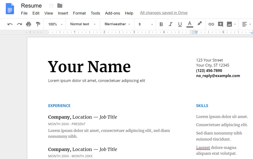Image resolution: width=253 pixels, height=159 pixels.
Task: Toggle Bold formatting
Action: click(161, 24)
